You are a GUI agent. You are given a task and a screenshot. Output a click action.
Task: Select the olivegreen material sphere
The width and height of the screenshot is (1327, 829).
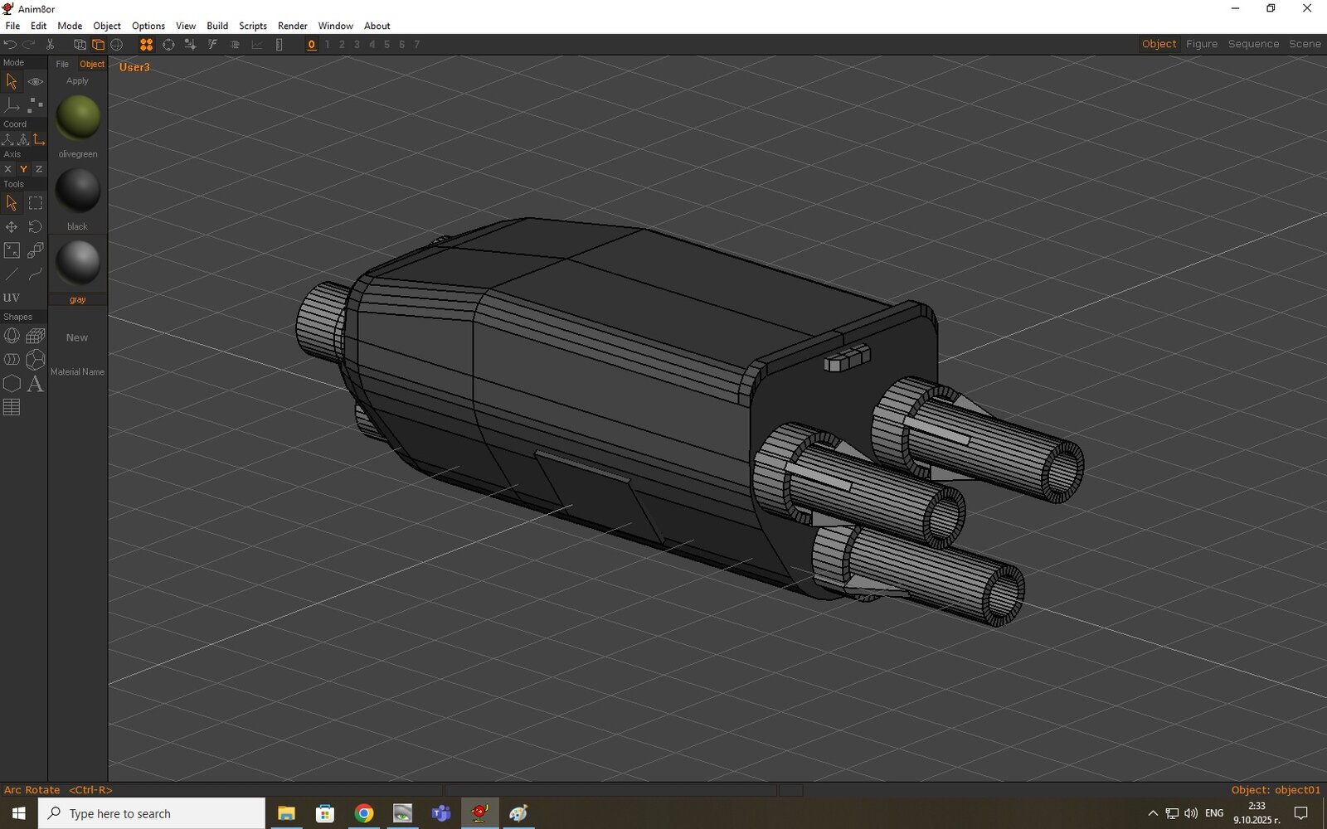(78, 117)
